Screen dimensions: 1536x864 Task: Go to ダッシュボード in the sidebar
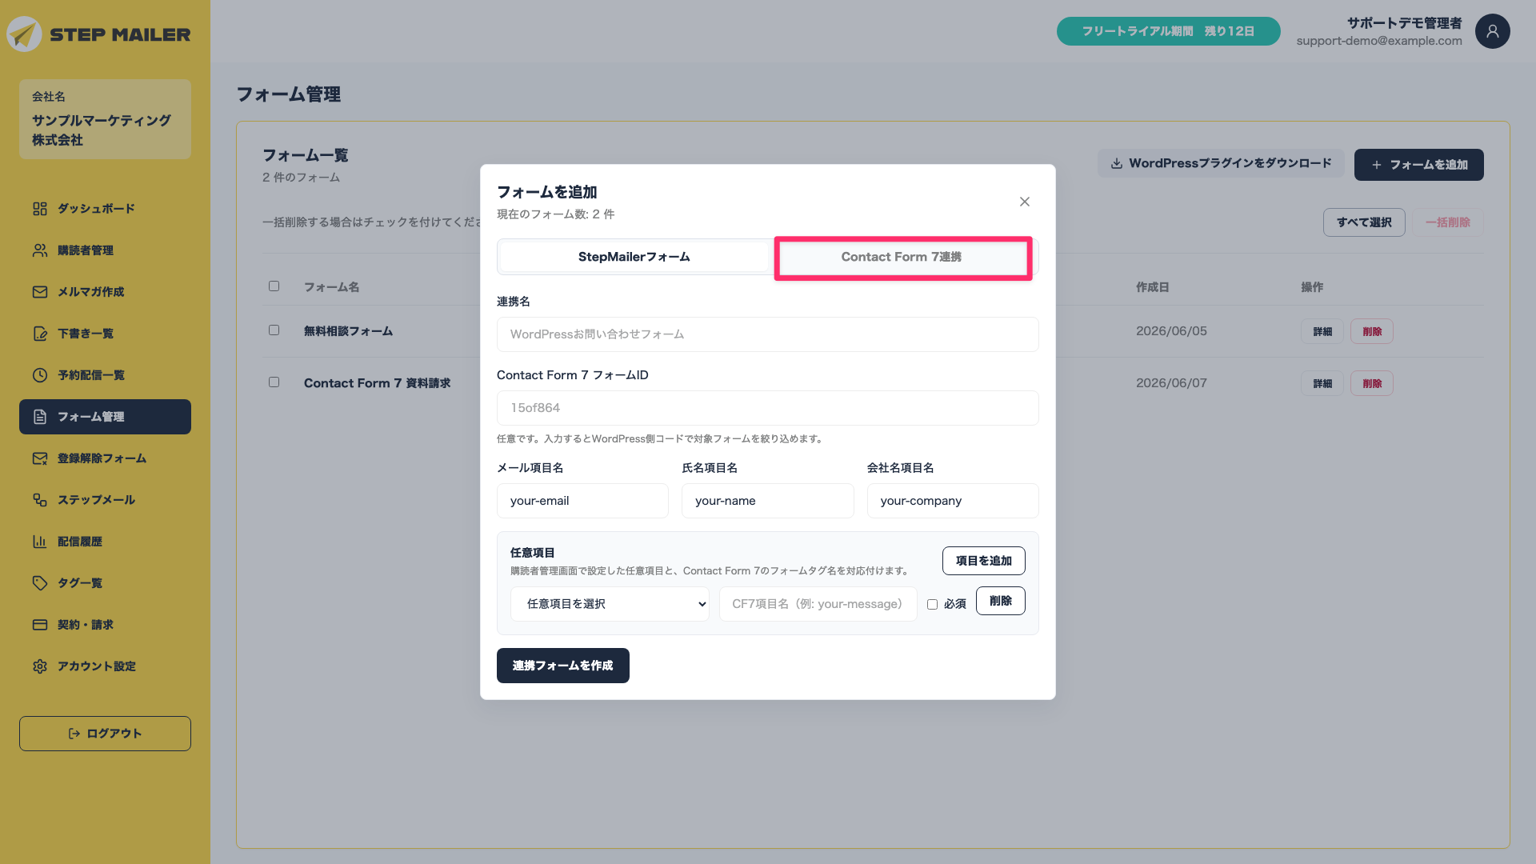point(105,209)
